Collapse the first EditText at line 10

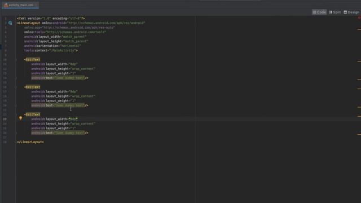coord(16,59)
